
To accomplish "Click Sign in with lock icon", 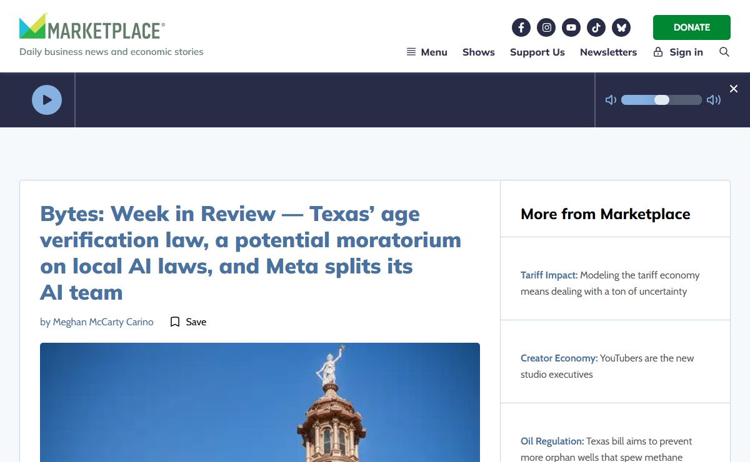I will [678, 52].
